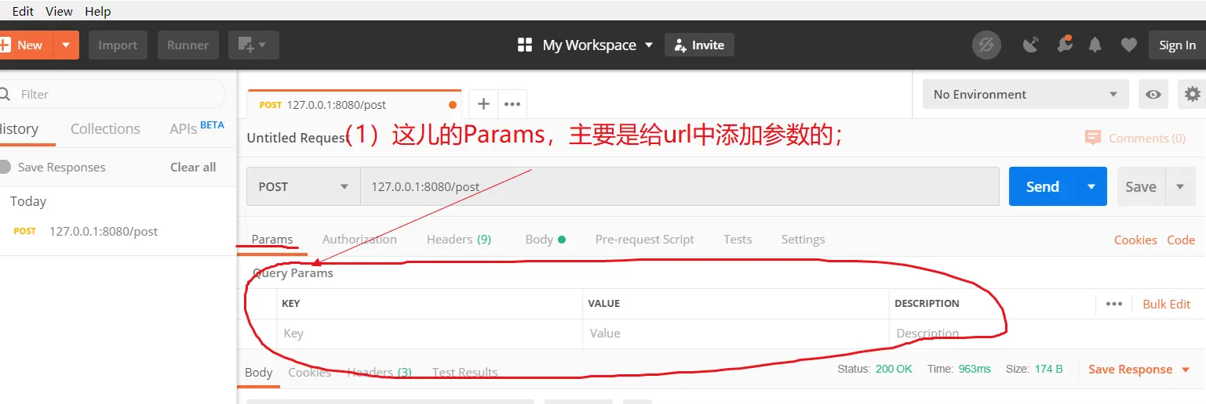Image resolution: width=1206 pixels, height=404 pixels.
Task: Open the Save Response dropdown
Action: (1139, 370)
